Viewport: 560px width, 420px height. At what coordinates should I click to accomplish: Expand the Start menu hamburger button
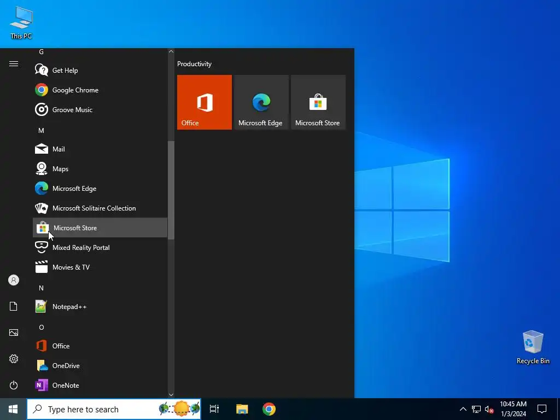point(14,63)
